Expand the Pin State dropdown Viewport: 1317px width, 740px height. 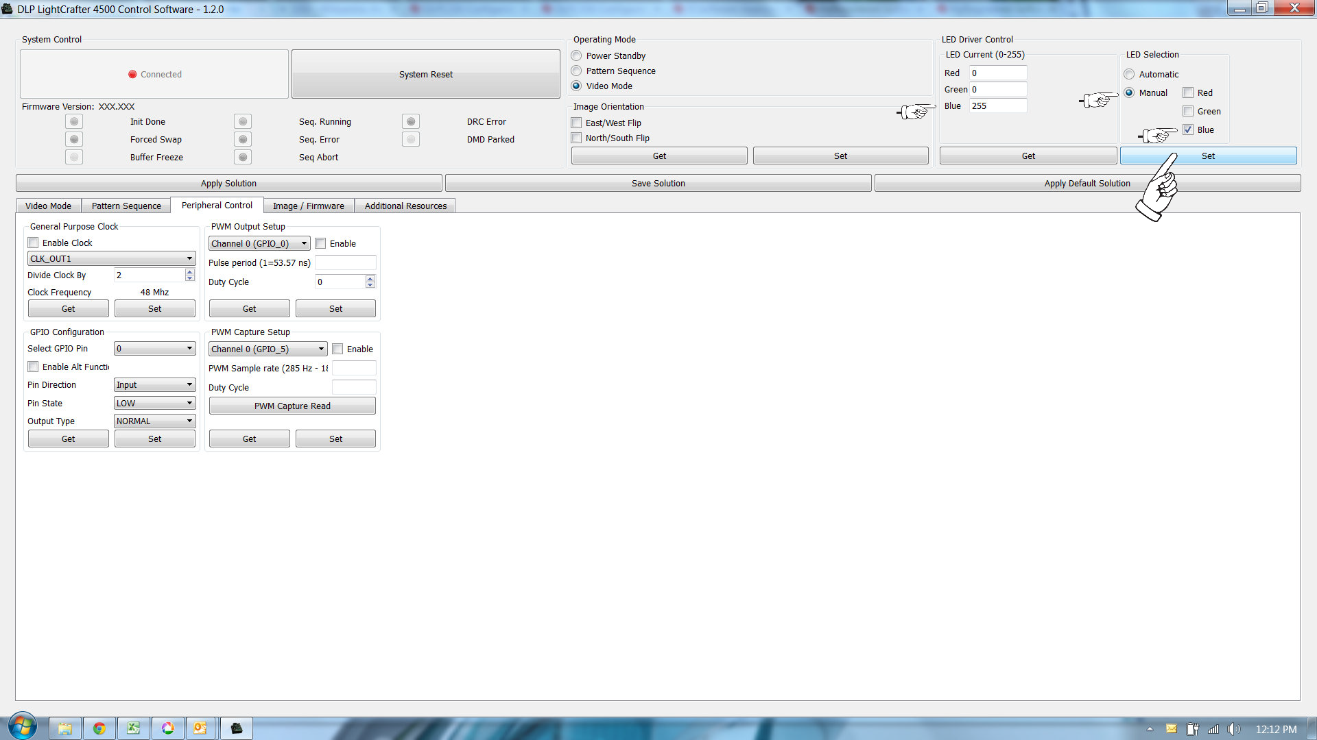(x=155, y=403)
